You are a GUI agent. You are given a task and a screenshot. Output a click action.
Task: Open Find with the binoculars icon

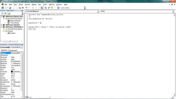(x=23, y=8)
